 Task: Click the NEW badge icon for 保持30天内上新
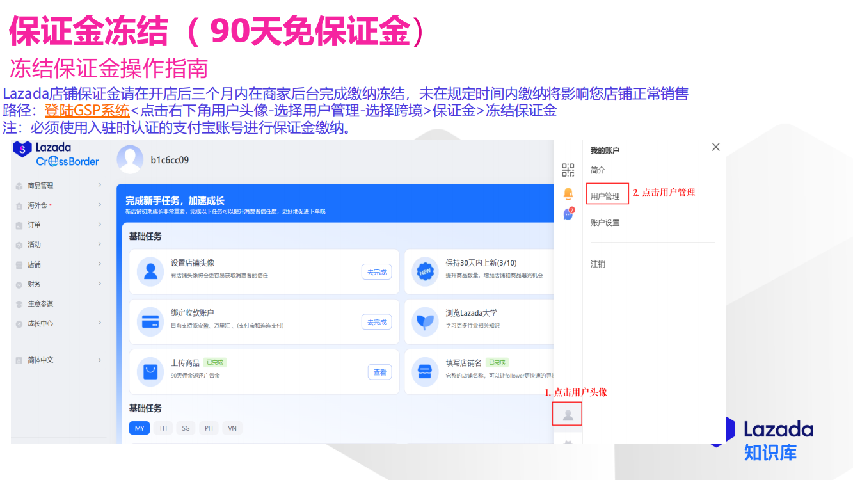point(425,271)
